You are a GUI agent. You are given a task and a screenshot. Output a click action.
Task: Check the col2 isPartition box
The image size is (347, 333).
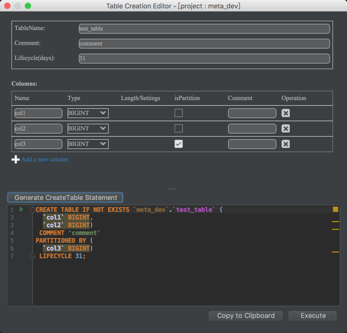179,128
